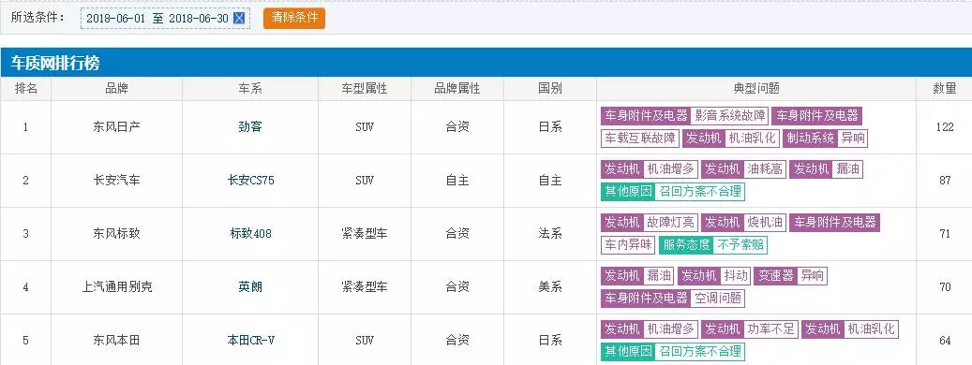Click the 典型问题 column header
This screenshot has width=972, height=365.
[756, 89]
